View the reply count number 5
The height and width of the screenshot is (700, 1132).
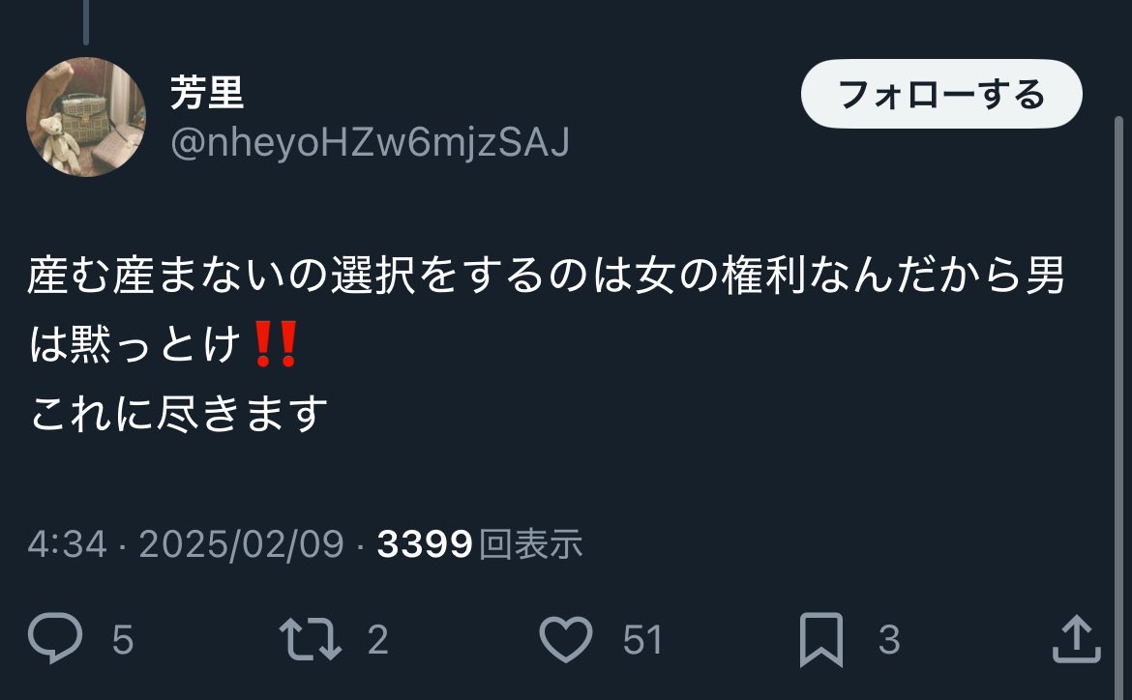coord(123,639)
